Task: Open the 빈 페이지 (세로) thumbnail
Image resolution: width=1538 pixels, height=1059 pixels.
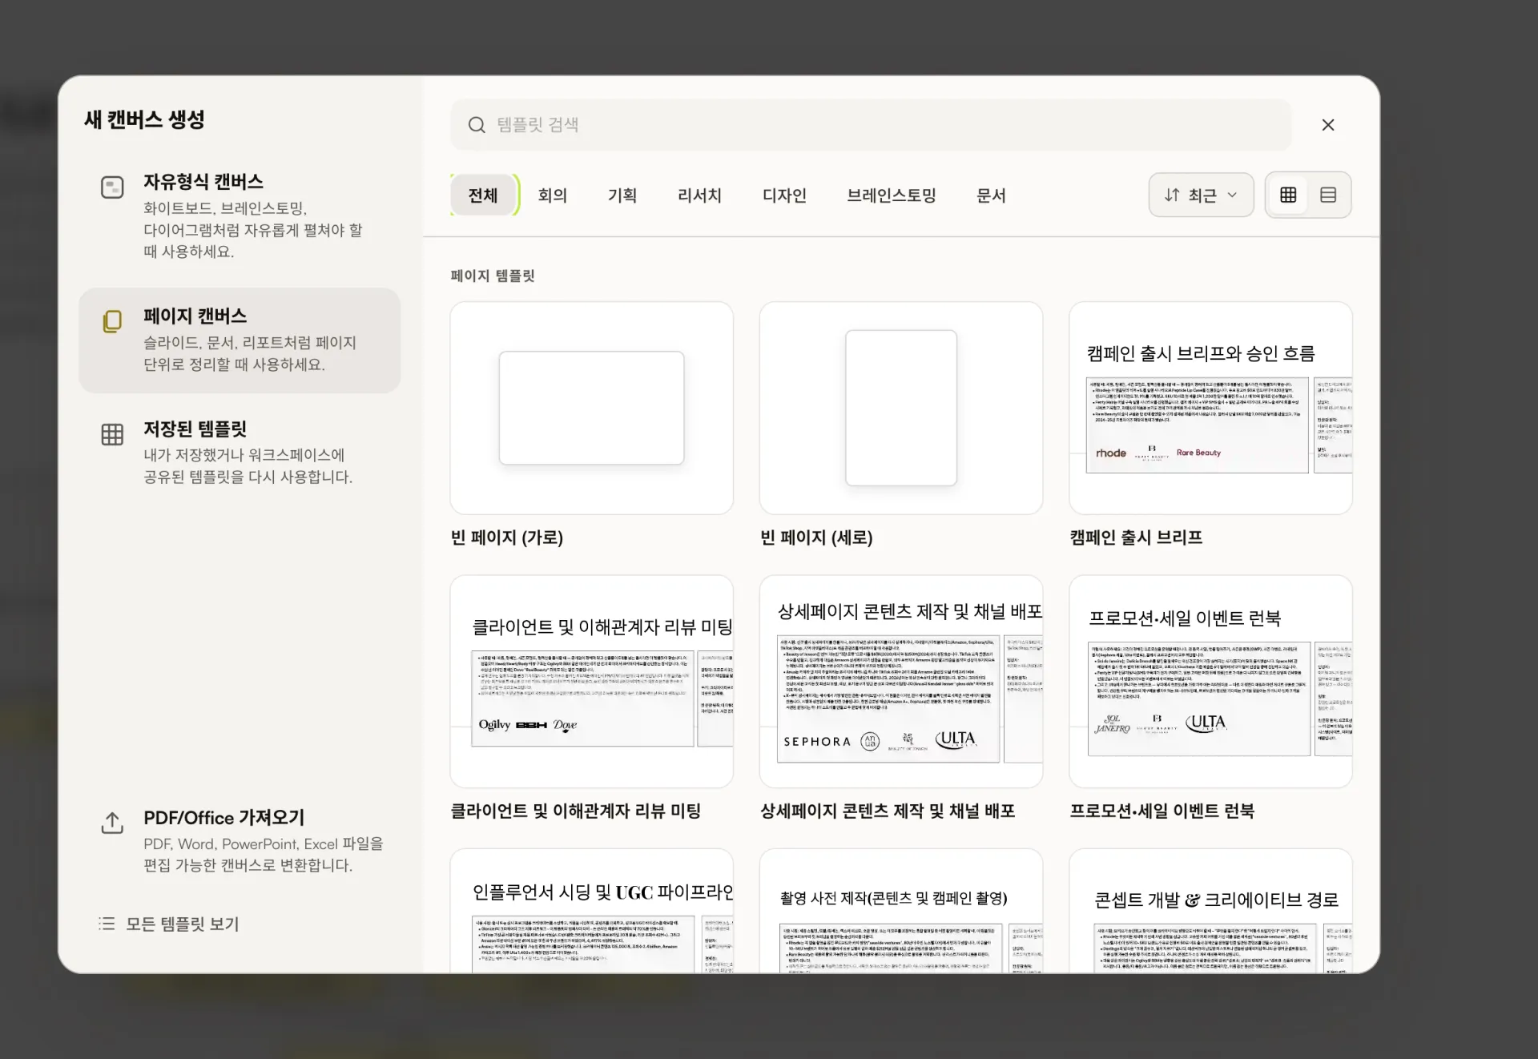Action: 901,408
